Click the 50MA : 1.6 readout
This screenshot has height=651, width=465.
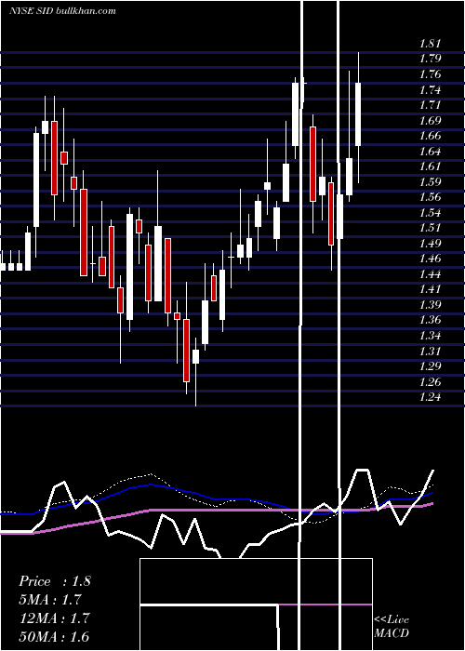point(54,636)
